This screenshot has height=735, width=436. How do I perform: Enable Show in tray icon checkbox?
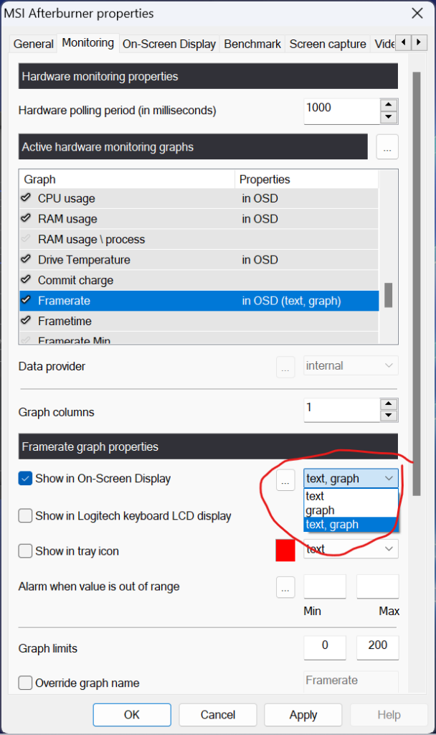(25, 551)
